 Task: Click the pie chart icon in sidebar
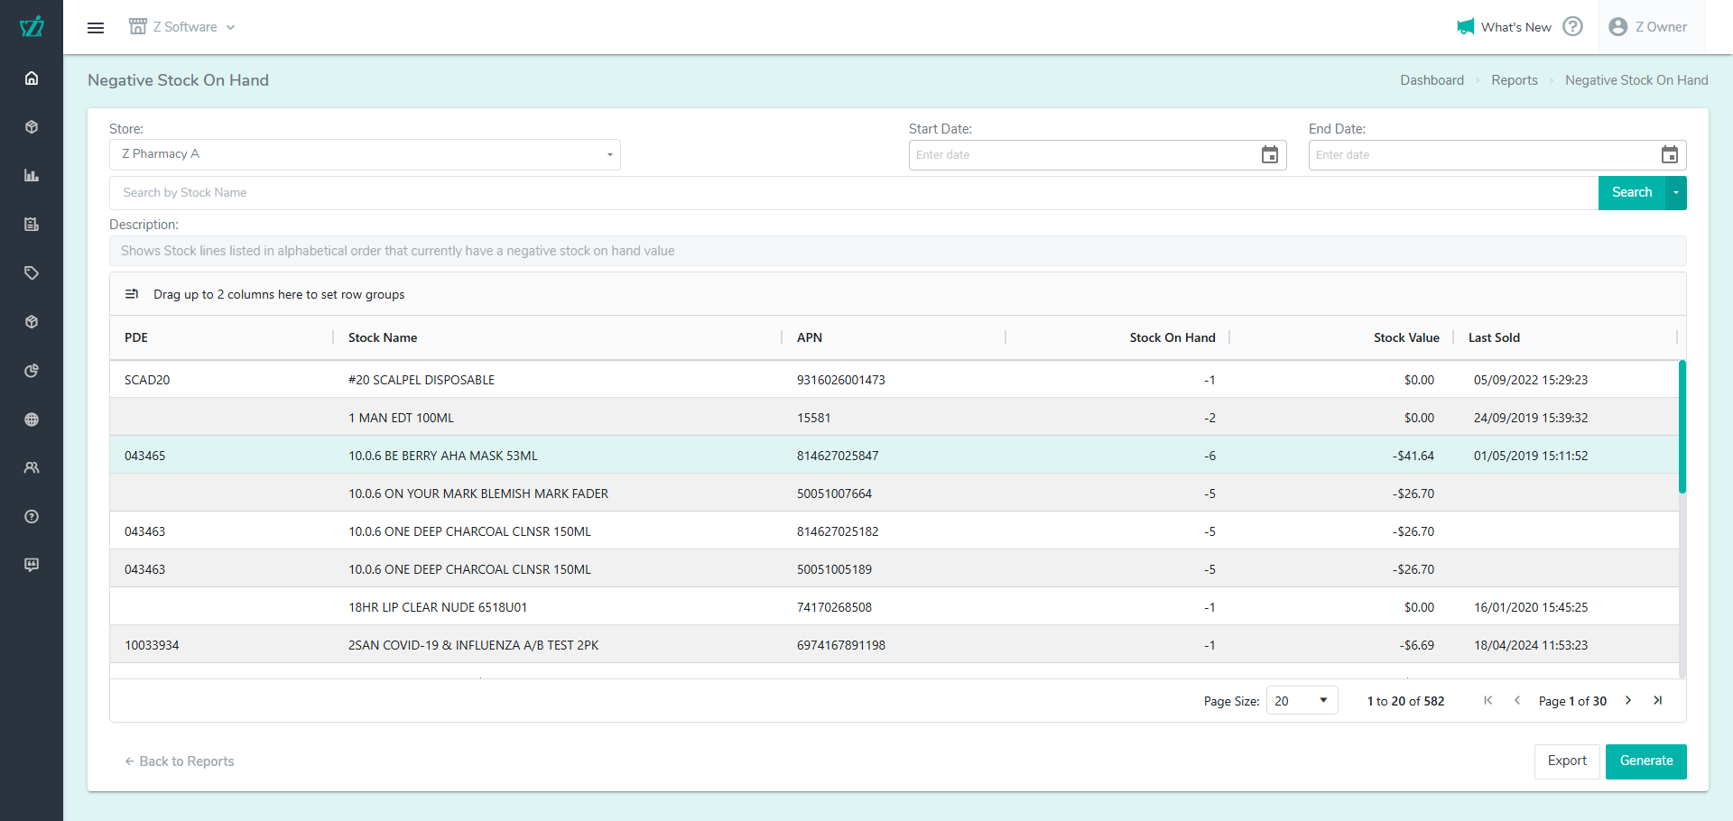[32, 371]
